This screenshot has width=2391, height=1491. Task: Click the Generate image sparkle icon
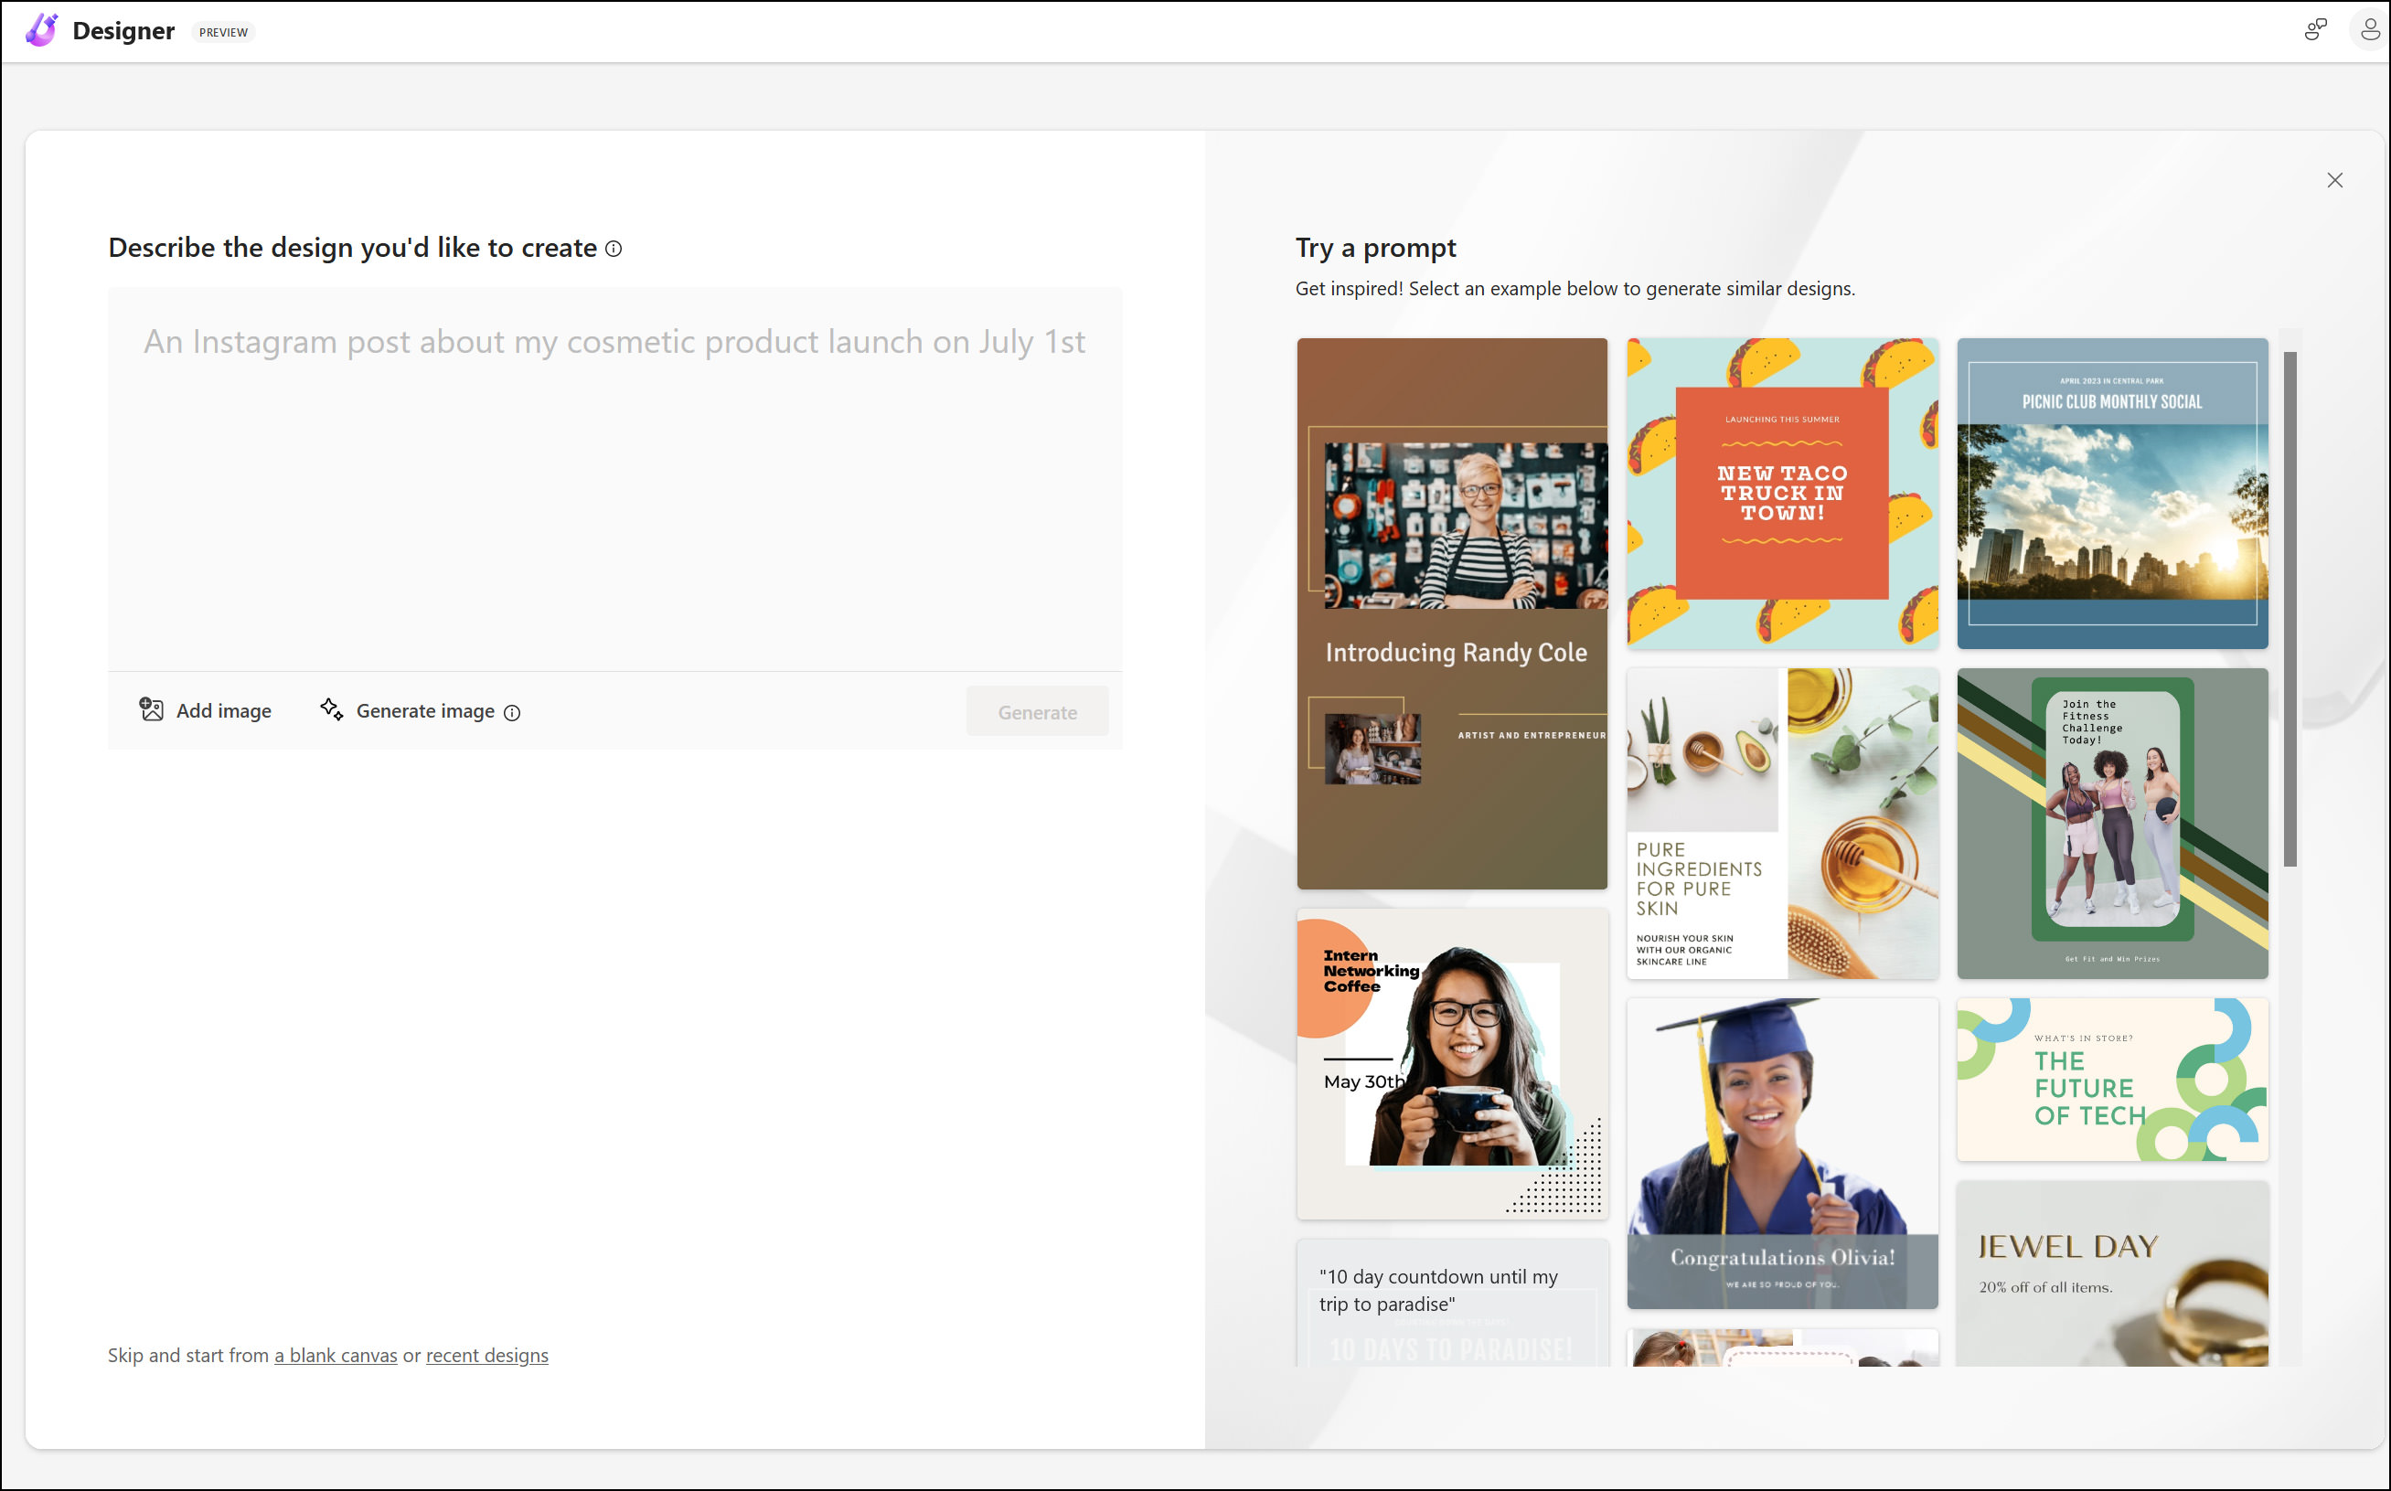click(331, 710)
